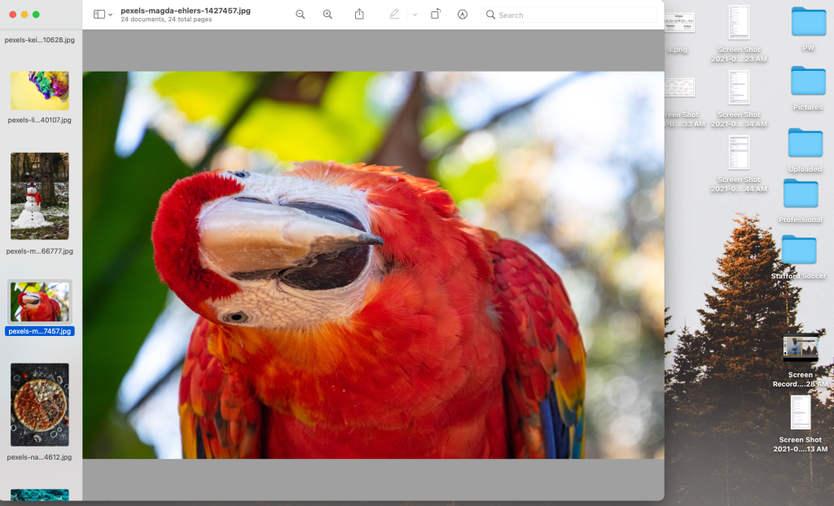This screenshot has height=506, width=834.
Task: Select the PW folder on desktop
Action: [808, 22]
